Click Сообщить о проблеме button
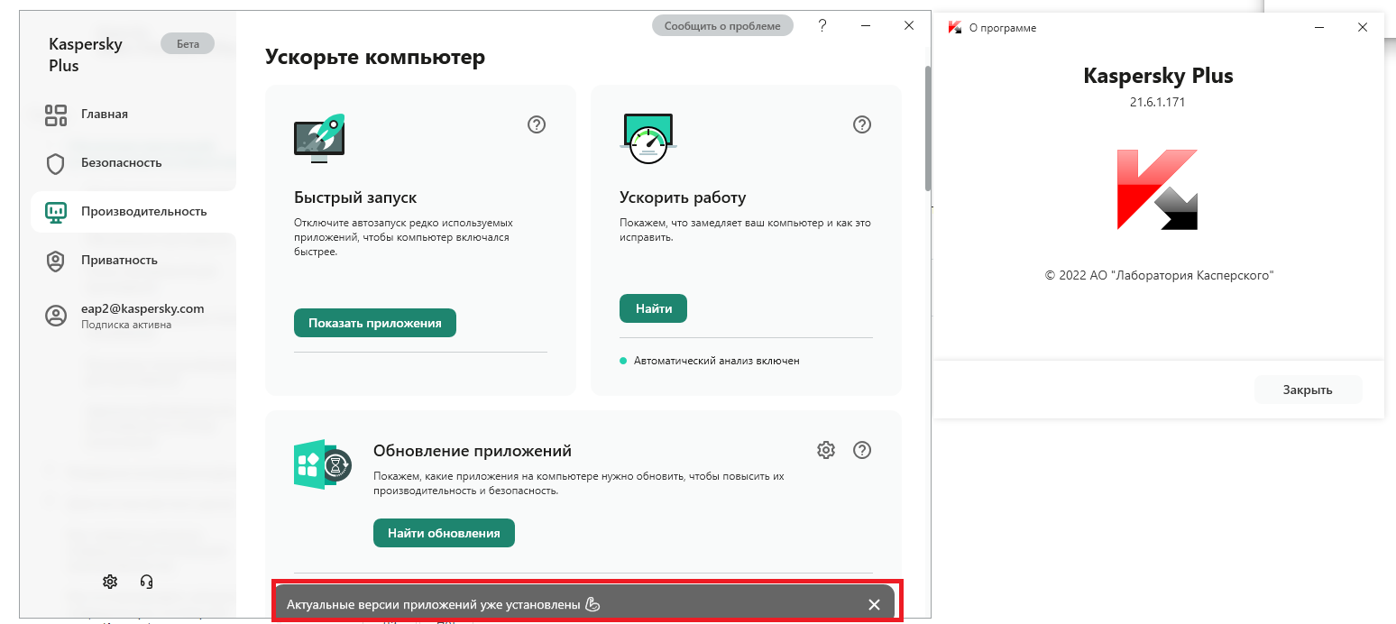1396x624 pixels. click(x=722, y=26)
